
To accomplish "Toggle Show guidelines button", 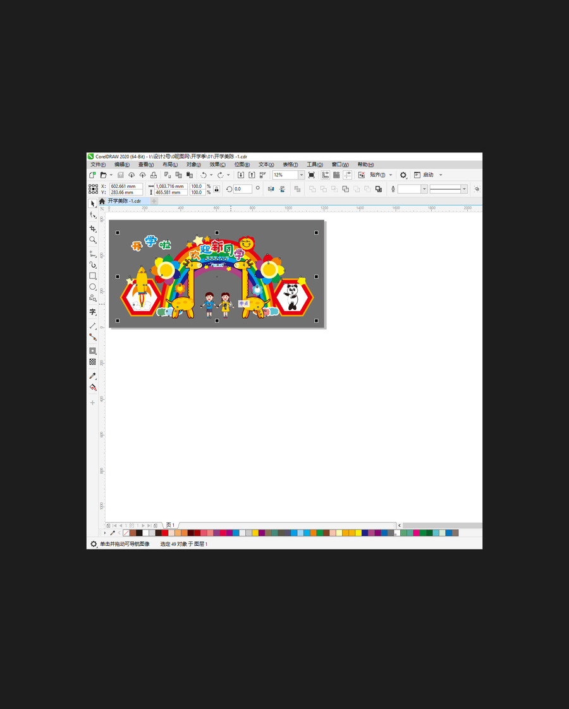I will pos(347,175).
